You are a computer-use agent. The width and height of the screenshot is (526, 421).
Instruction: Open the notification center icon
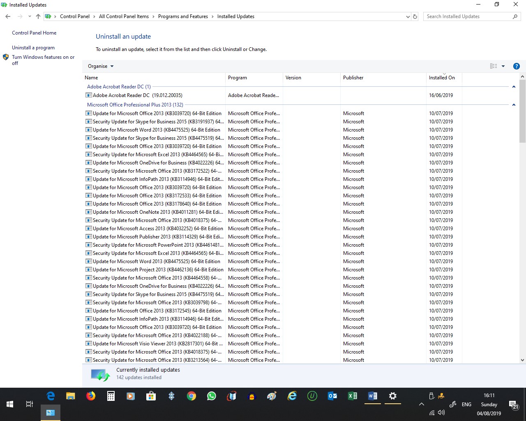(x=513, y=405)
